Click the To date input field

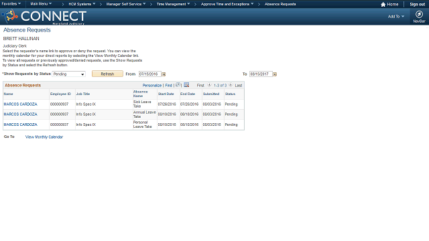tap(261, 74)
